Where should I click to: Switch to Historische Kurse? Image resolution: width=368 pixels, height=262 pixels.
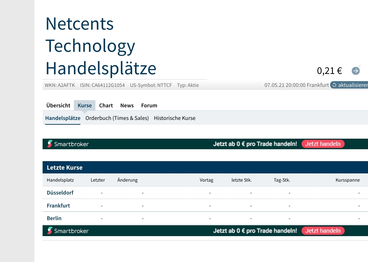(x=175, y=118)
